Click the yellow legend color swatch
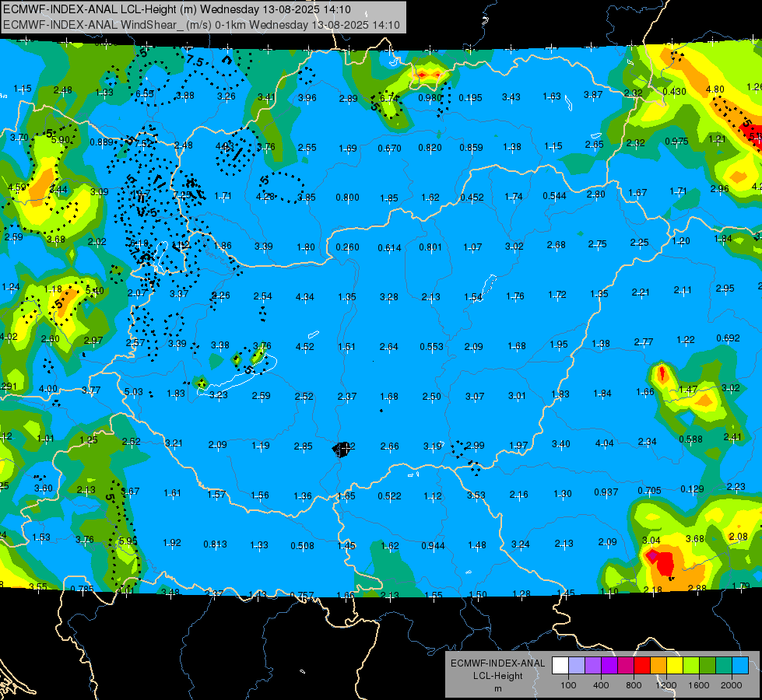The image size is (762, 700). [x=675, y=666]
